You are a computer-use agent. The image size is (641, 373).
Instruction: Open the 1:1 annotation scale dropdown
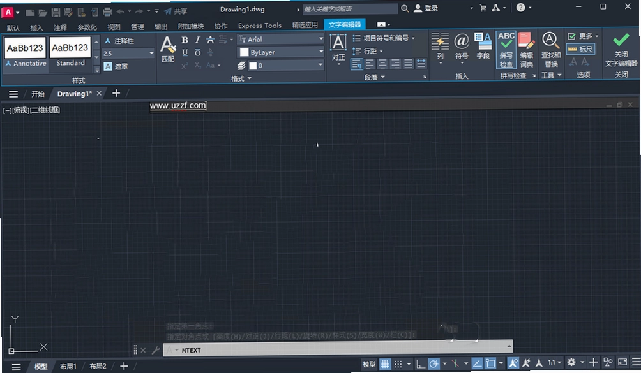555,362
